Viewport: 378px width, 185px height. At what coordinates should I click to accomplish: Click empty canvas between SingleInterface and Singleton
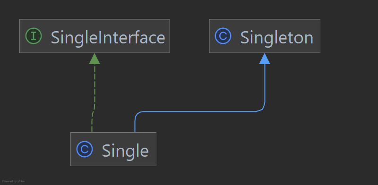(x=189, y=36)
